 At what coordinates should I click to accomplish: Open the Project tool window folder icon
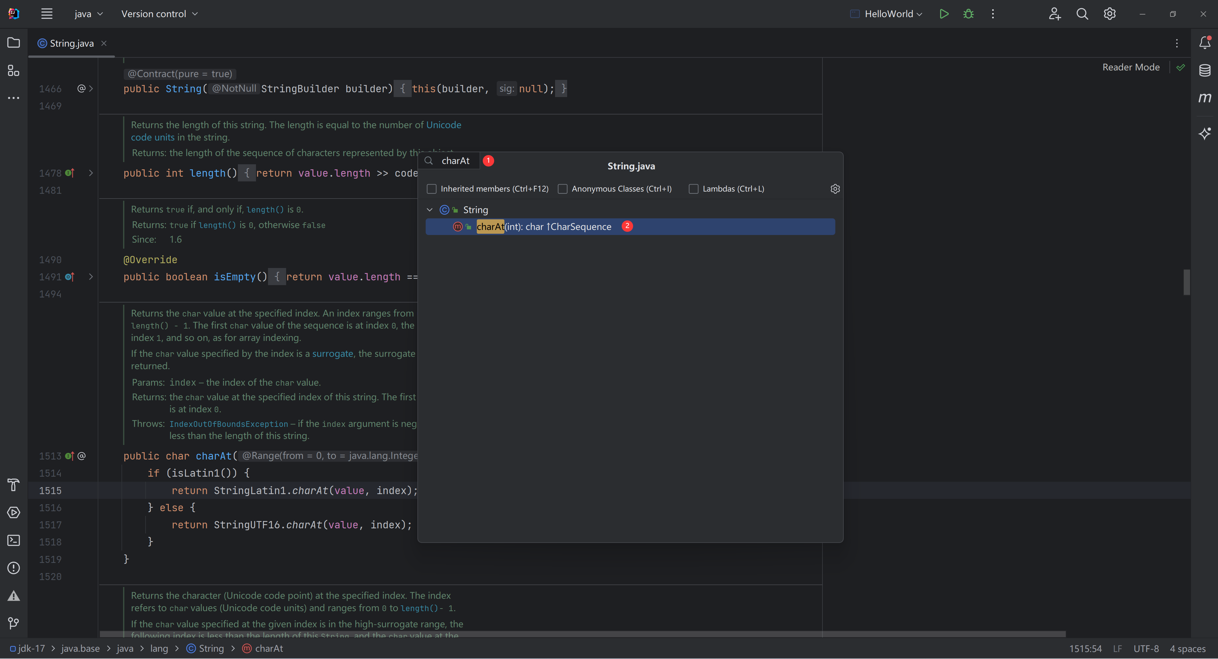click(x=14, y=42)
